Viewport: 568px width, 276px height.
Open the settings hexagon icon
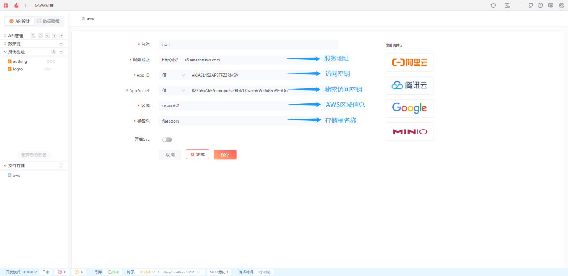pos(561,5)
